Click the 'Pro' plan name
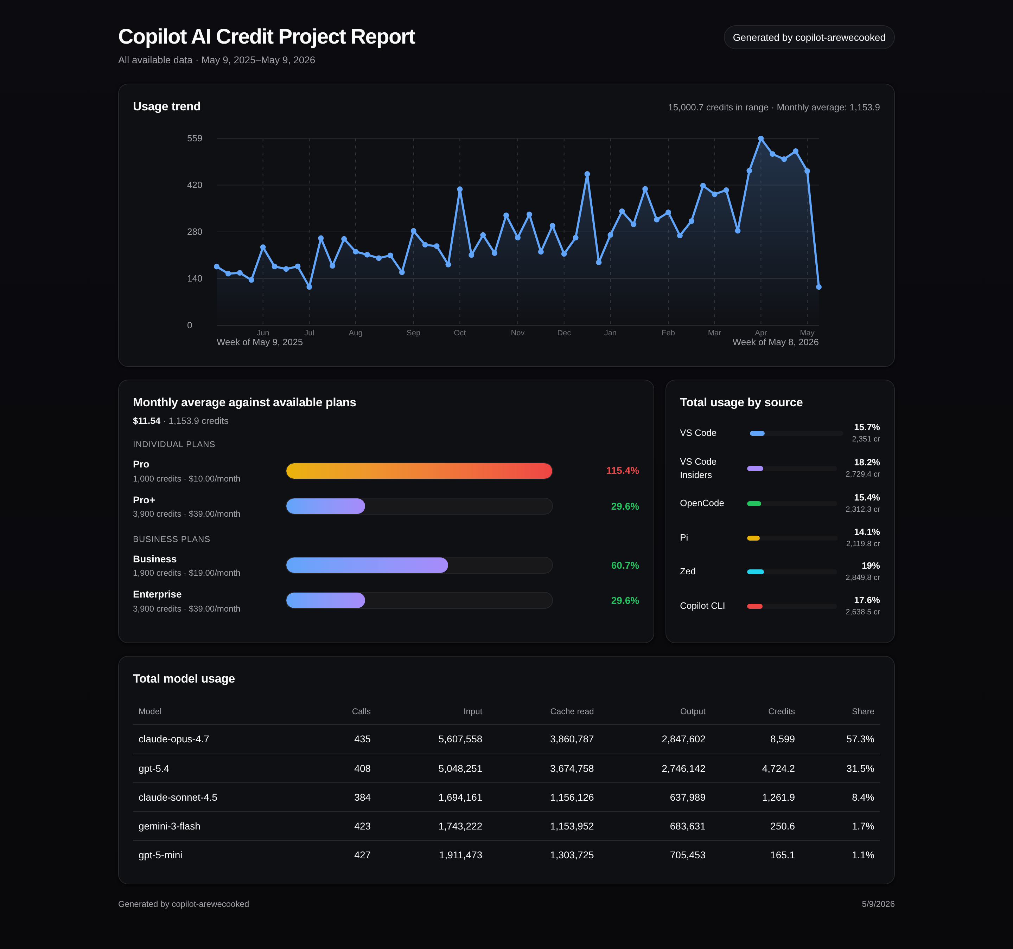1013x949 pixels. click(x=141, y=464)
